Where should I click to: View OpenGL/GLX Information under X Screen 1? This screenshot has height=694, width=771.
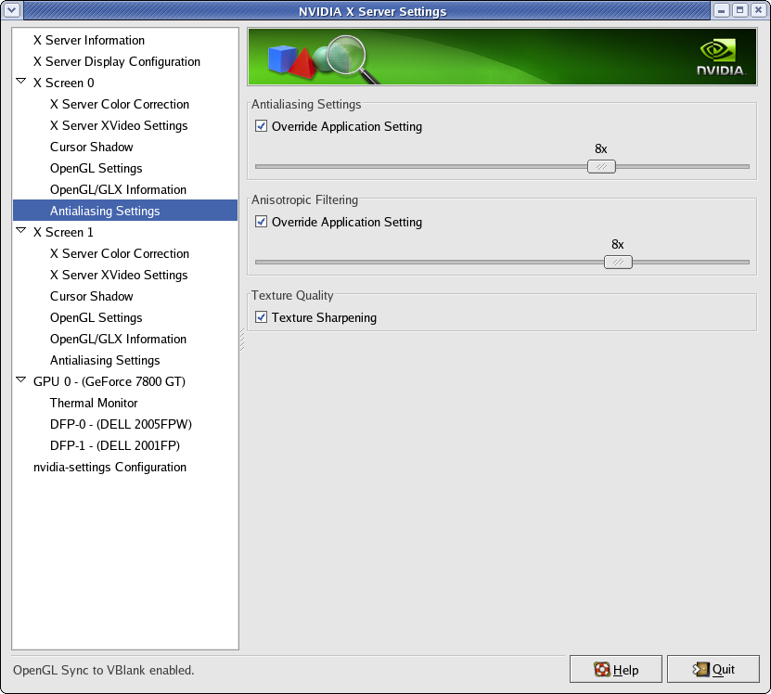click(x=118, y=339)
